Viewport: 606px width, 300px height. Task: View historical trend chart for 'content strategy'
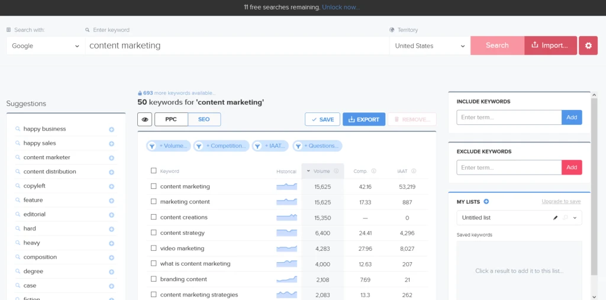click(x=286, y=233)
